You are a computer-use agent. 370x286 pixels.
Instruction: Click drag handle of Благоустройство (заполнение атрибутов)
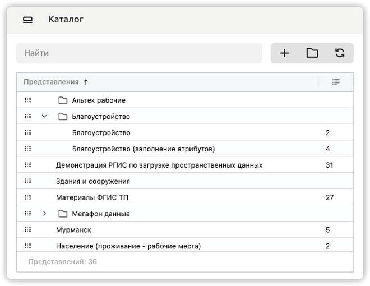click(28, 149)
